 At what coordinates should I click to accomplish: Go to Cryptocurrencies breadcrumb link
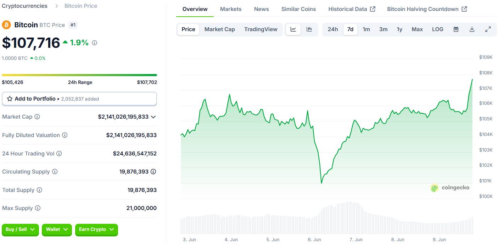24,6
